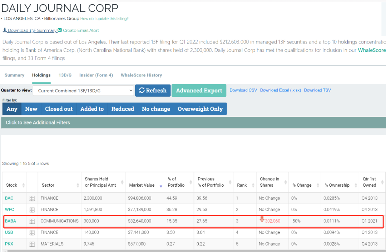The height and width of the screenshot is (252, 386).
Task: Expand Click to See Additional Filters
Action: point(193,122)
